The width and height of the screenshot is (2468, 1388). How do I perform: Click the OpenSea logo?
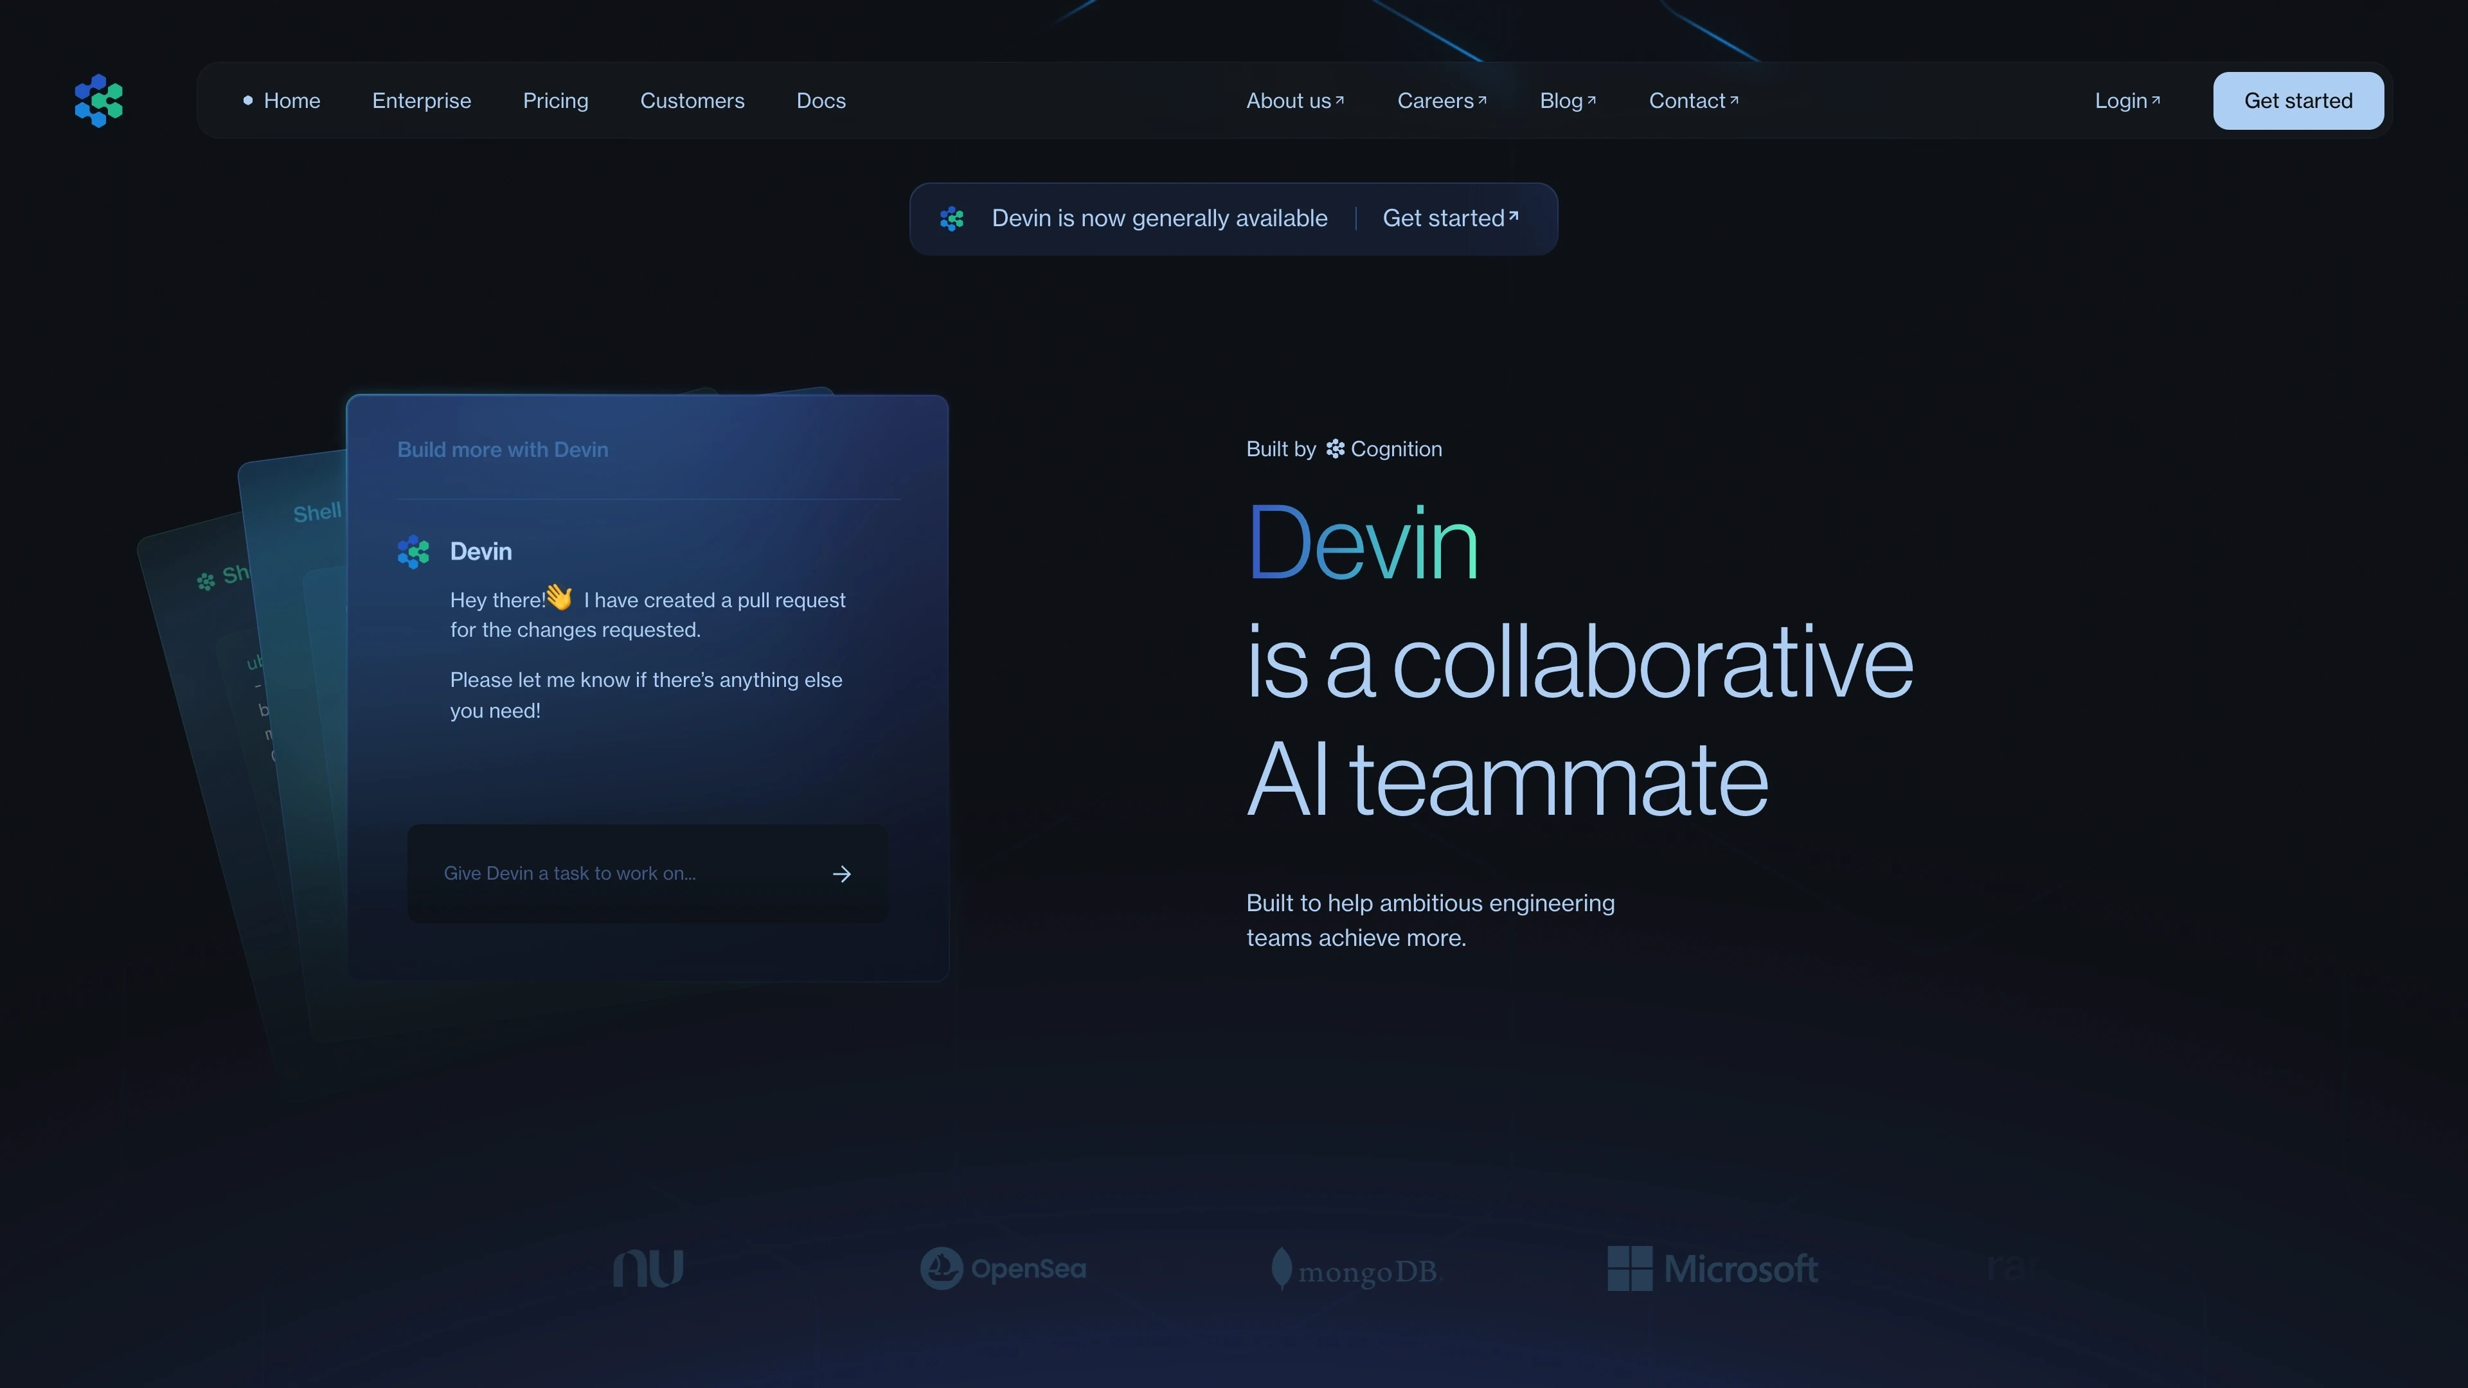1003,1268
